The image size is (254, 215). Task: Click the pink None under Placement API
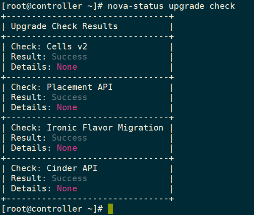coord(67,107)
